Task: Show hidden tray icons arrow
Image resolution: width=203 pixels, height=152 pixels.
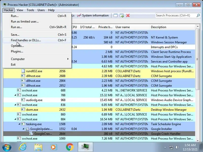Action: point(165,147)
